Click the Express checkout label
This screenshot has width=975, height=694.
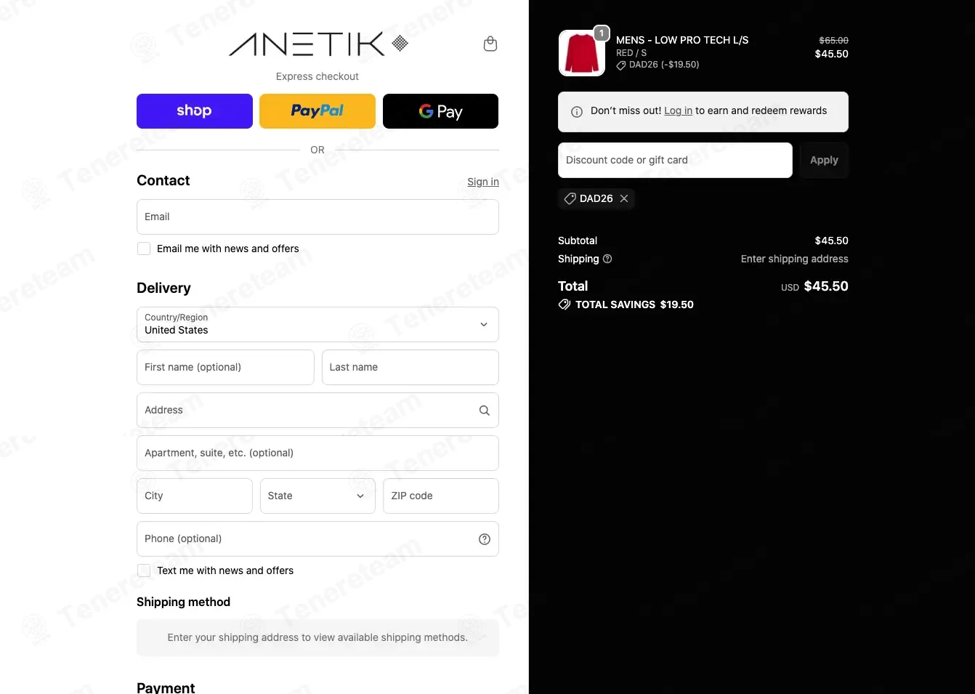(317, 76)
